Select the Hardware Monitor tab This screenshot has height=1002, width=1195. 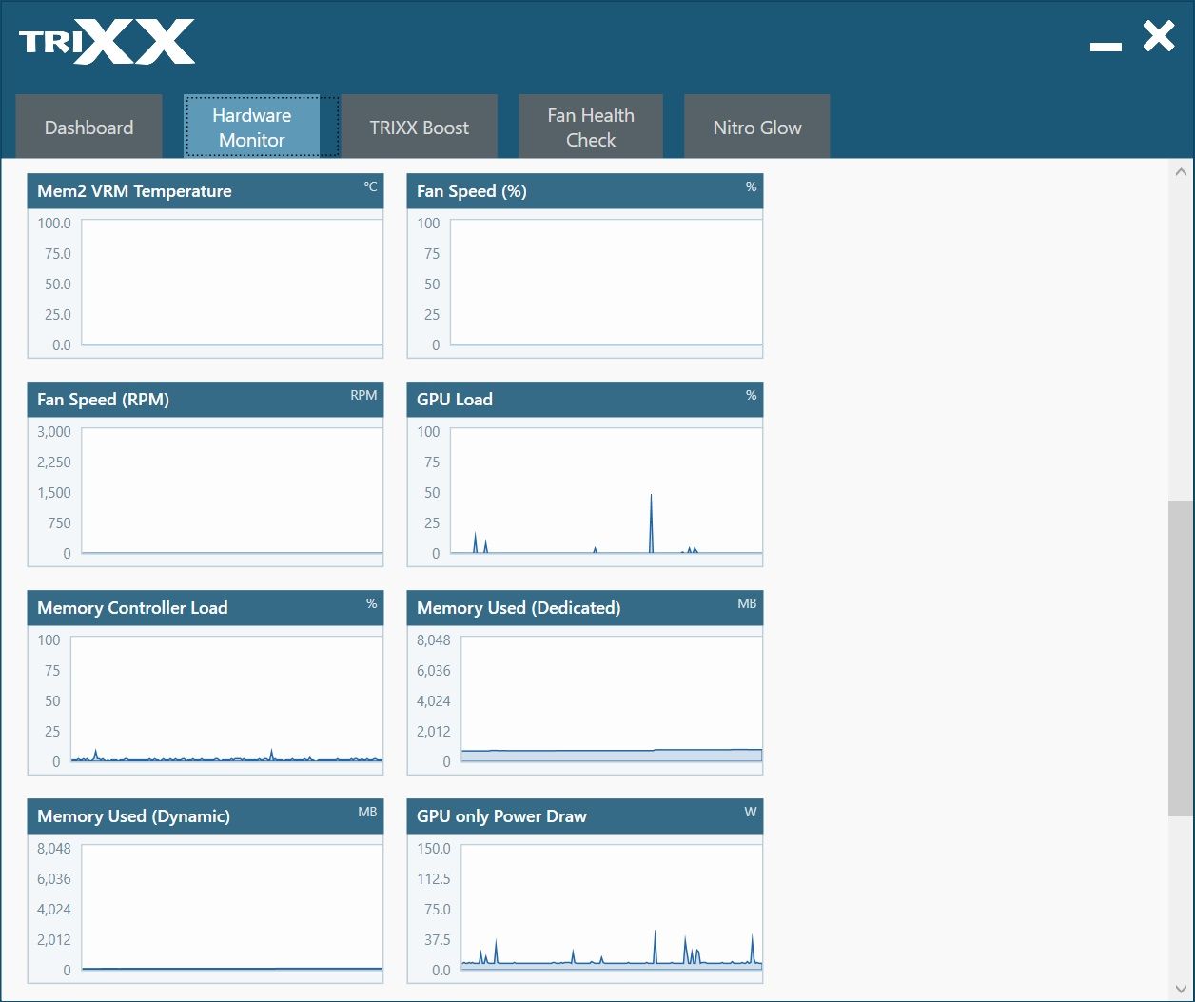click(251, 127)
